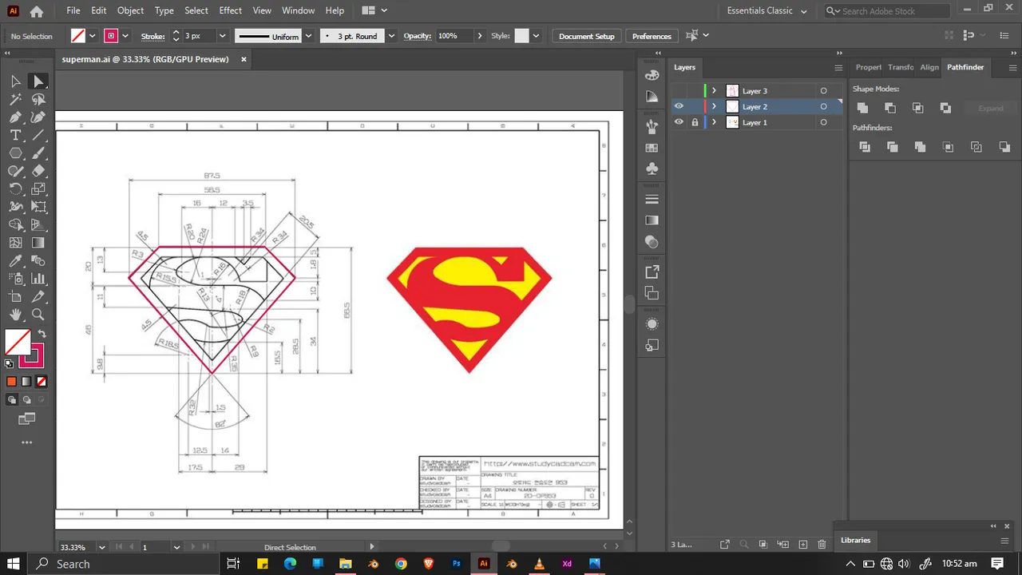1022x575 pixels.
Task: Delete selection with Layers trash icon
Action: [x=822, y=545]
